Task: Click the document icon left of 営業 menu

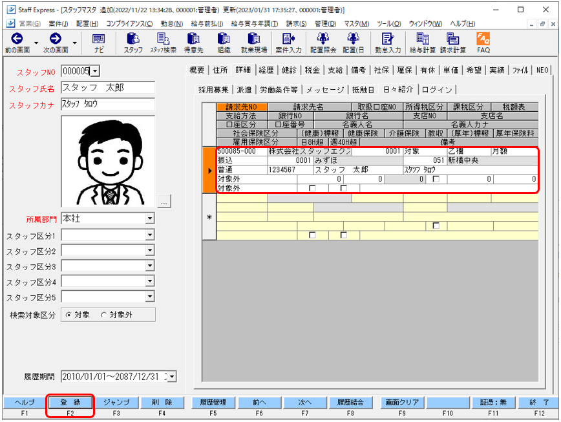Action: coord(11,23)
